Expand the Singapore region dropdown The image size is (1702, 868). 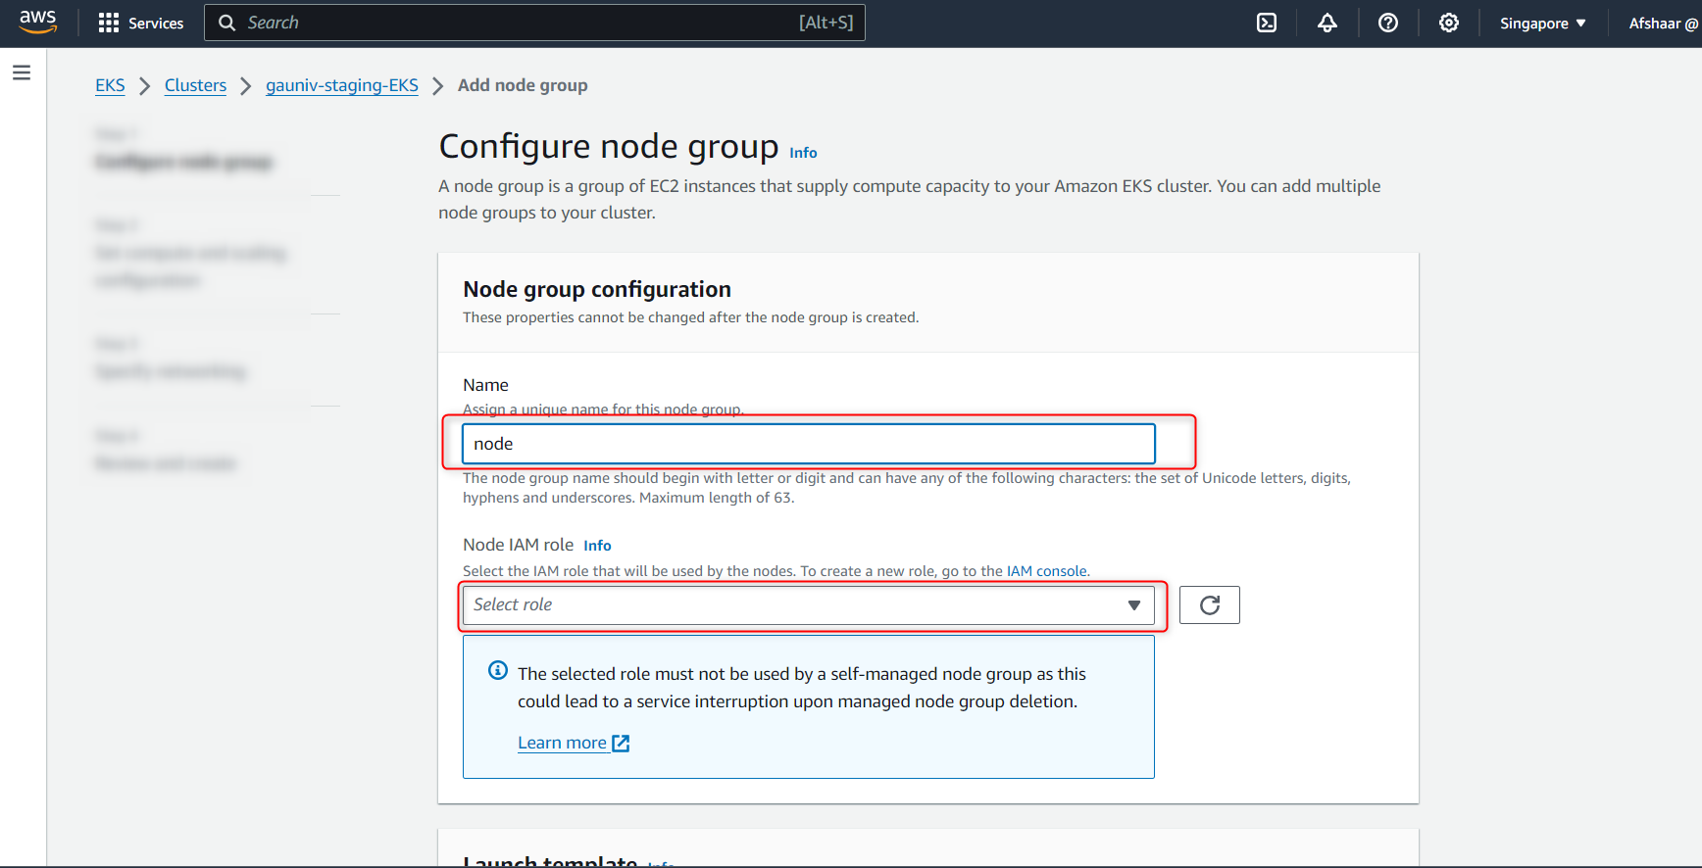(x=1542, y=23)
